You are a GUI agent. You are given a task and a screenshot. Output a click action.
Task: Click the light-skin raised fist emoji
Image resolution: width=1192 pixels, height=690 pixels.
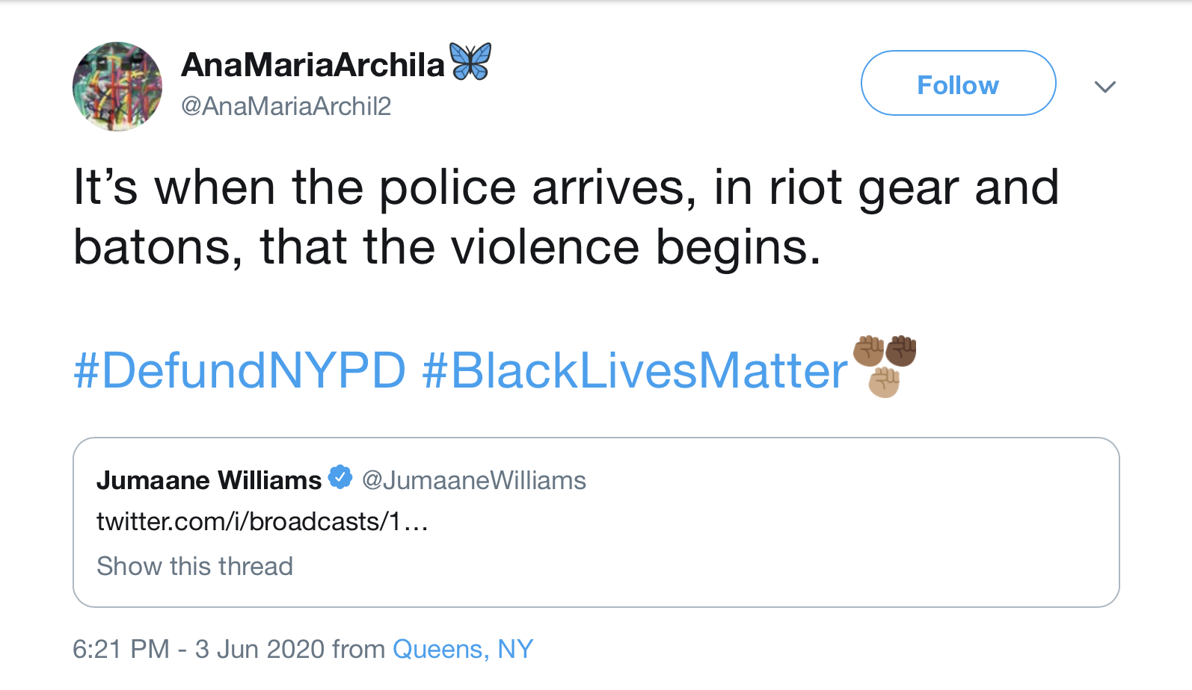[x=884, y=382]
